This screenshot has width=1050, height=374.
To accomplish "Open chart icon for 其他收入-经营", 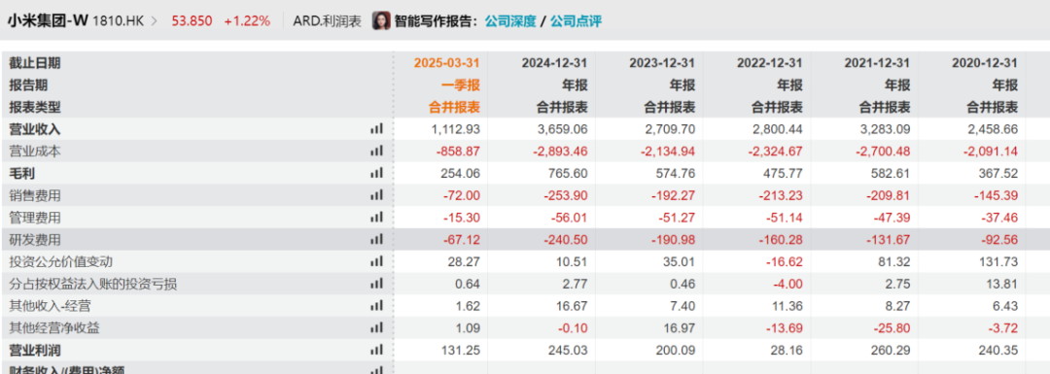I will pyautogui.click(x=376, y=306).
